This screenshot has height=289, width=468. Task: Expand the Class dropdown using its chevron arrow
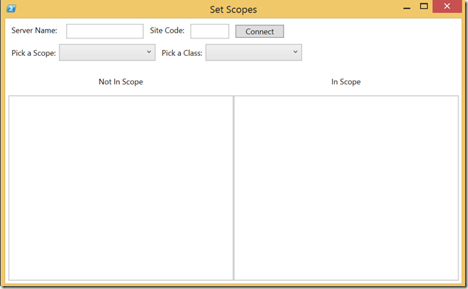[295, 52]
